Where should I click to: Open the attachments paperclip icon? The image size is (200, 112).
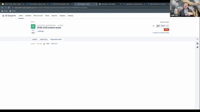click(197, 47)
